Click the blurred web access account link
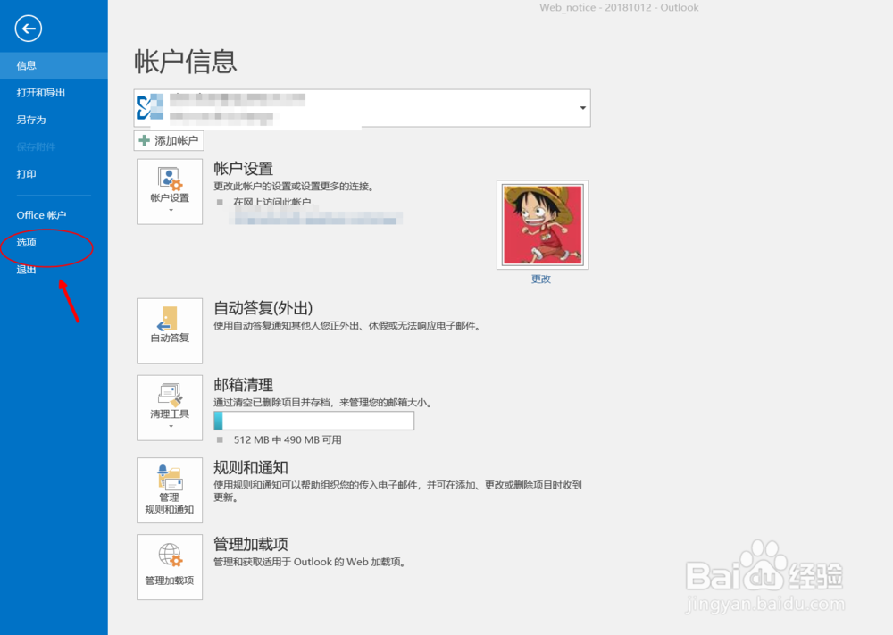The image size is (893, 635). click(x=316, y=218)
